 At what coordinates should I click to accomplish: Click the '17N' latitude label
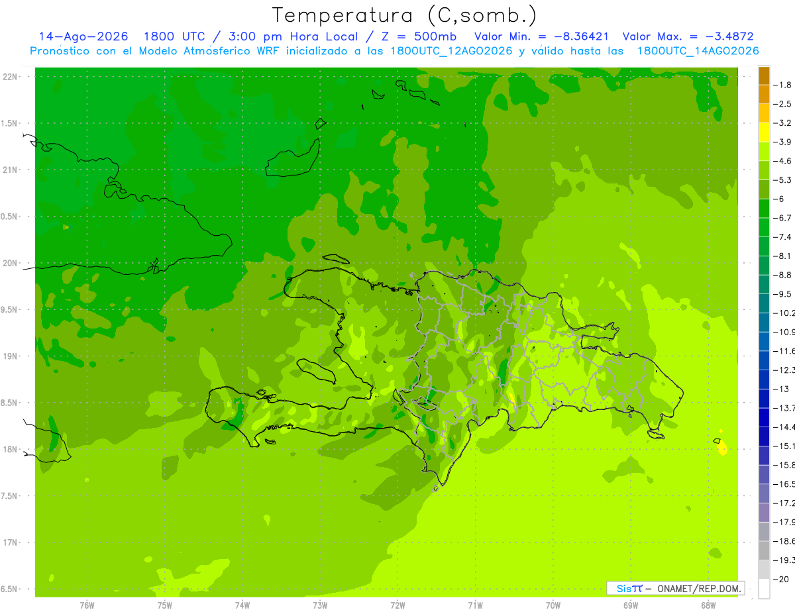(11, 542)
